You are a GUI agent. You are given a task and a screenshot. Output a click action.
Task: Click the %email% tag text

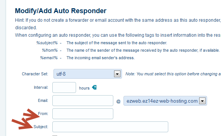click(49, 58)
